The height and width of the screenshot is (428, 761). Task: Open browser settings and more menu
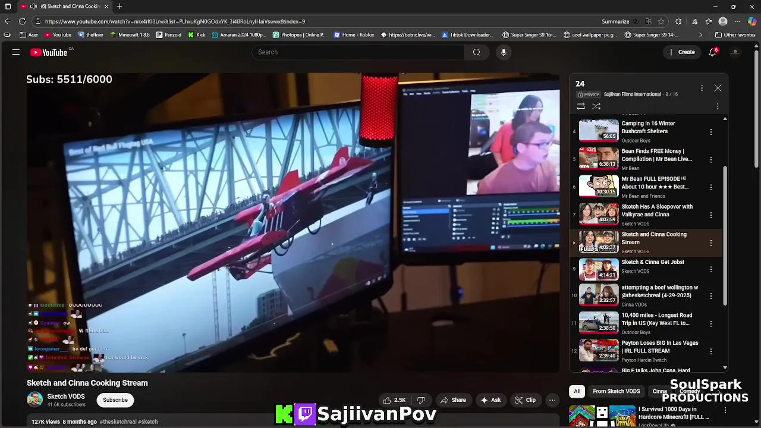tap(737, 21)
